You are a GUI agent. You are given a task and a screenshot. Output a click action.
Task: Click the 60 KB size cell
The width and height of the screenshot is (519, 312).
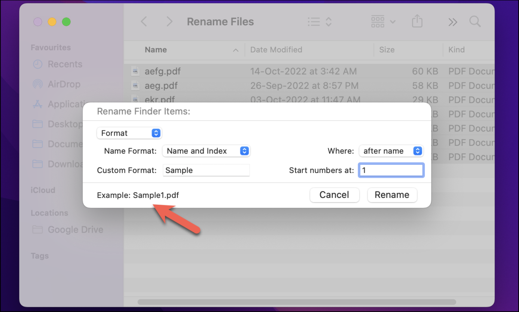point(425,71)
